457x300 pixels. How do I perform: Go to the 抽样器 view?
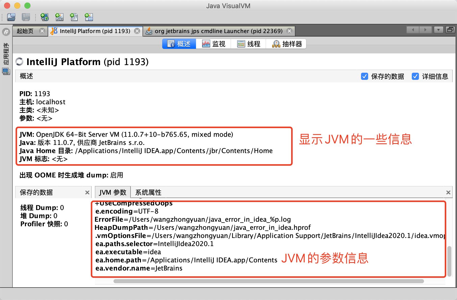pos(286,44)
